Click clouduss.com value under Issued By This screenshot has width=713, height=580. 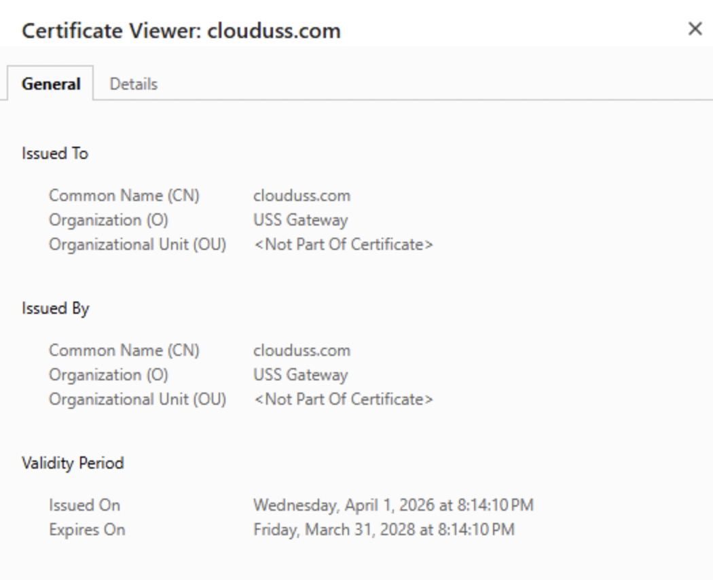coord(301,350)
